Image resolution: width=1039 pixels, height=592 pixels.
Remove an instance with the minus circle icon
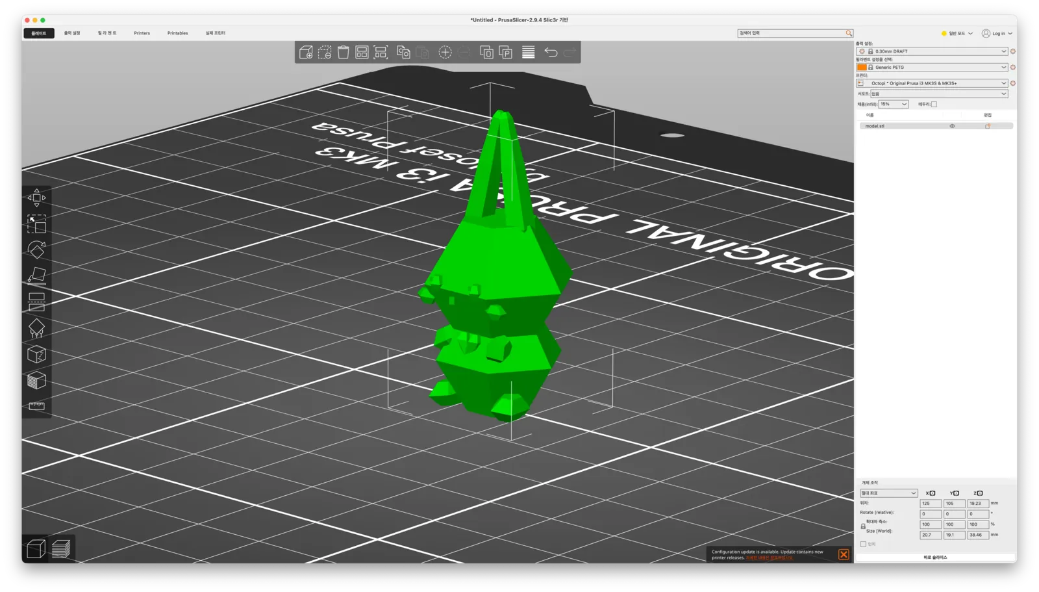click(464, 52)
